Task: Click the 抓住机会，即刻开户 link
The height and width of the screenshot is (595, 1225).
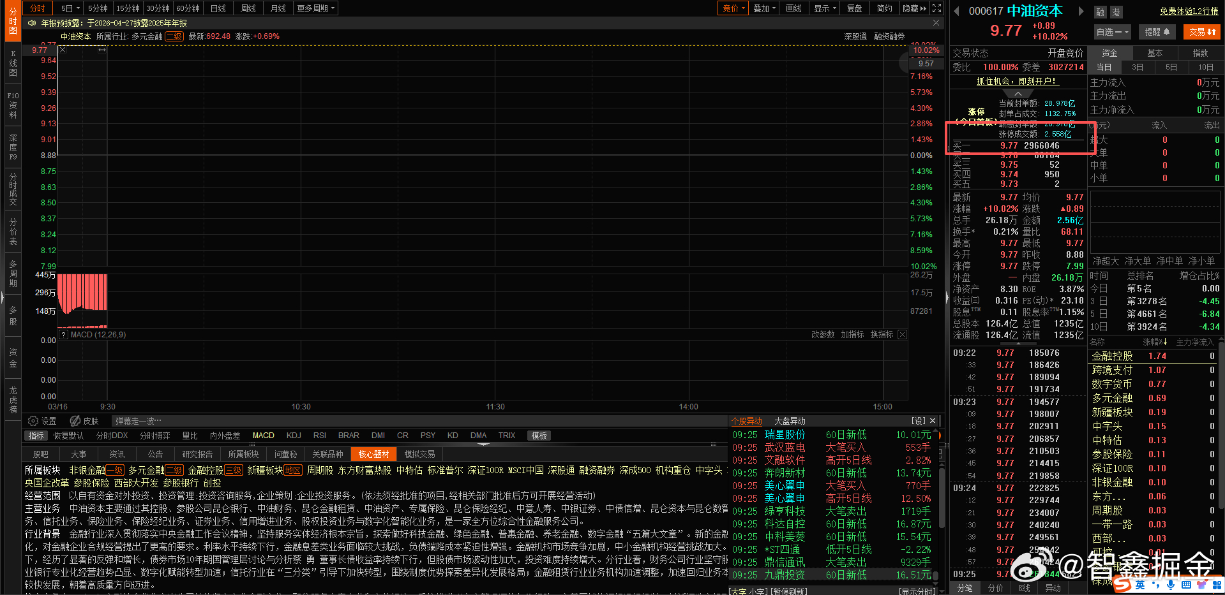Action: pyautogui.click(x=1018, y=81)
